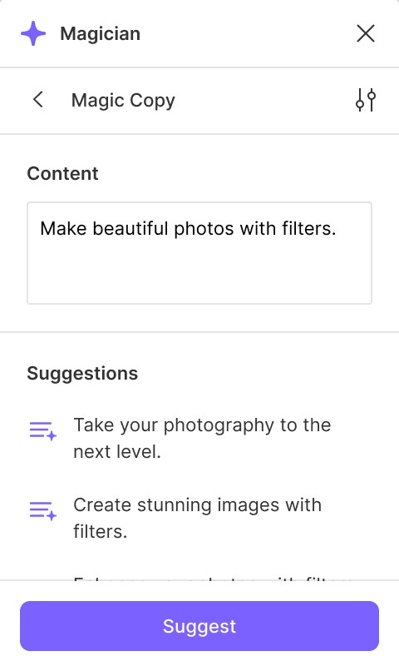Click the word 'filters.' in second suggestion
The height and width of the screenshot is (671, 399).
point(101,532)
